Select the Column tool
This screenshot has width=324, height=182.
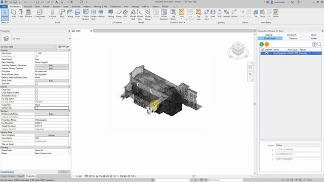(53, 14)
